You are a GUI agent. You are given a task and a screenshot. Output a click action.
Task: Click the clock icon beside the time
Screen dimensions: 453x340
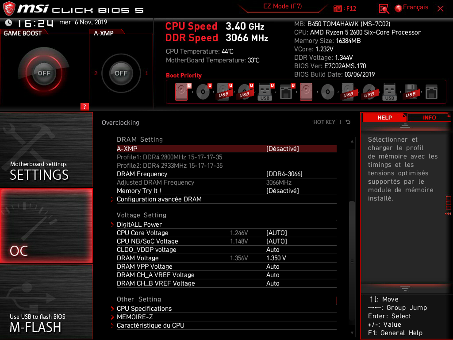pos(9,23)
